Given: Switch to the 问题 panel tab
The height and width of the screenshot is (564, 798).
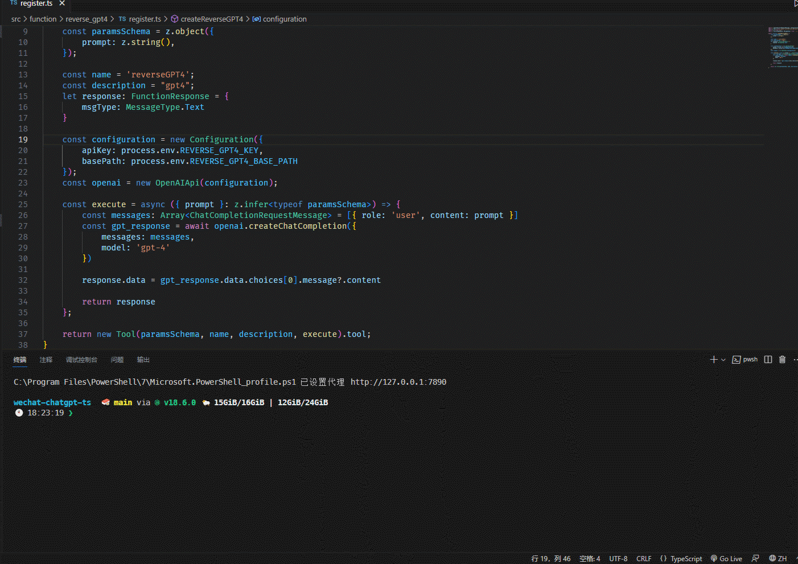Looking at the screenshot, I should click(x=117, y=359).
